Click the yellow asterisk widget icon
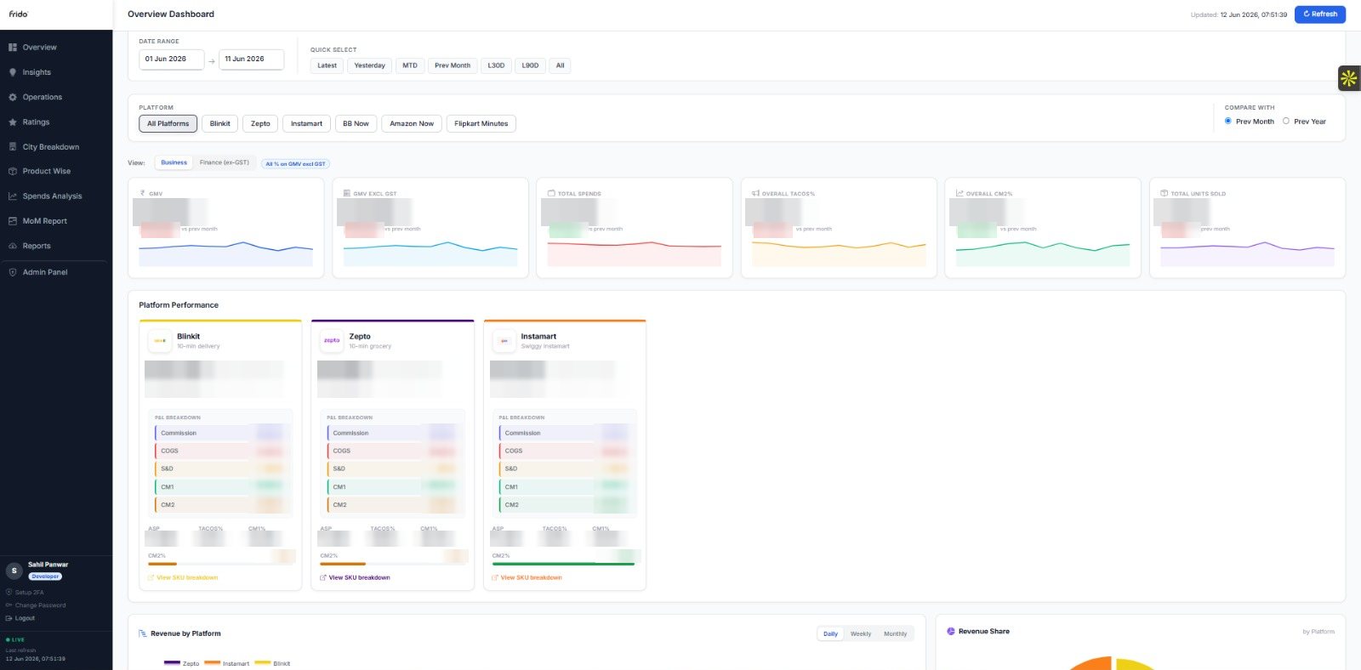 point(1348,79)
